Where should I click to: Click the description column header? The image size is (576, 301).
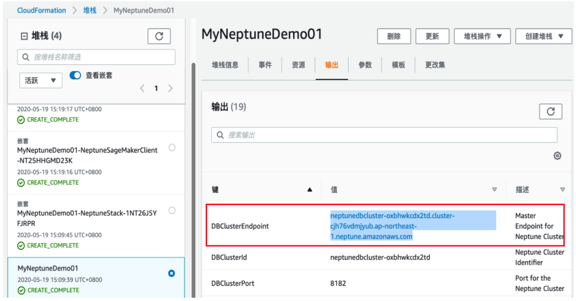click(522, 190)
